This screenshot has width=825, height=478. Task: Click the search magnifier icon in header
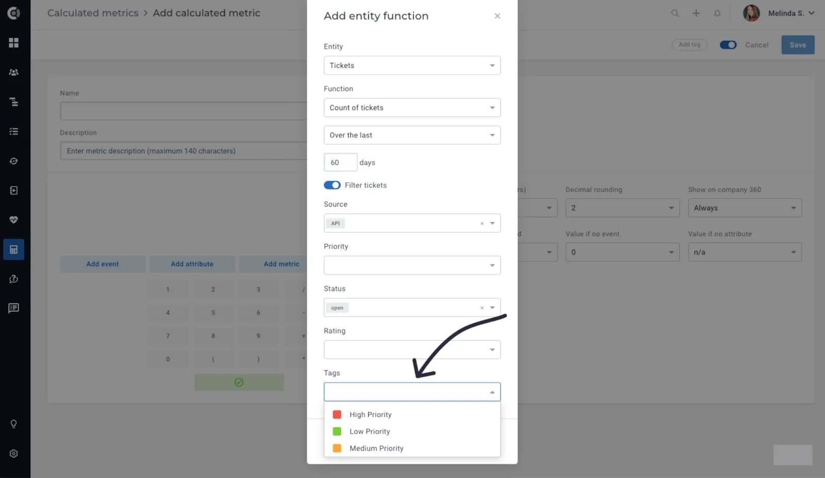point(675,13)
